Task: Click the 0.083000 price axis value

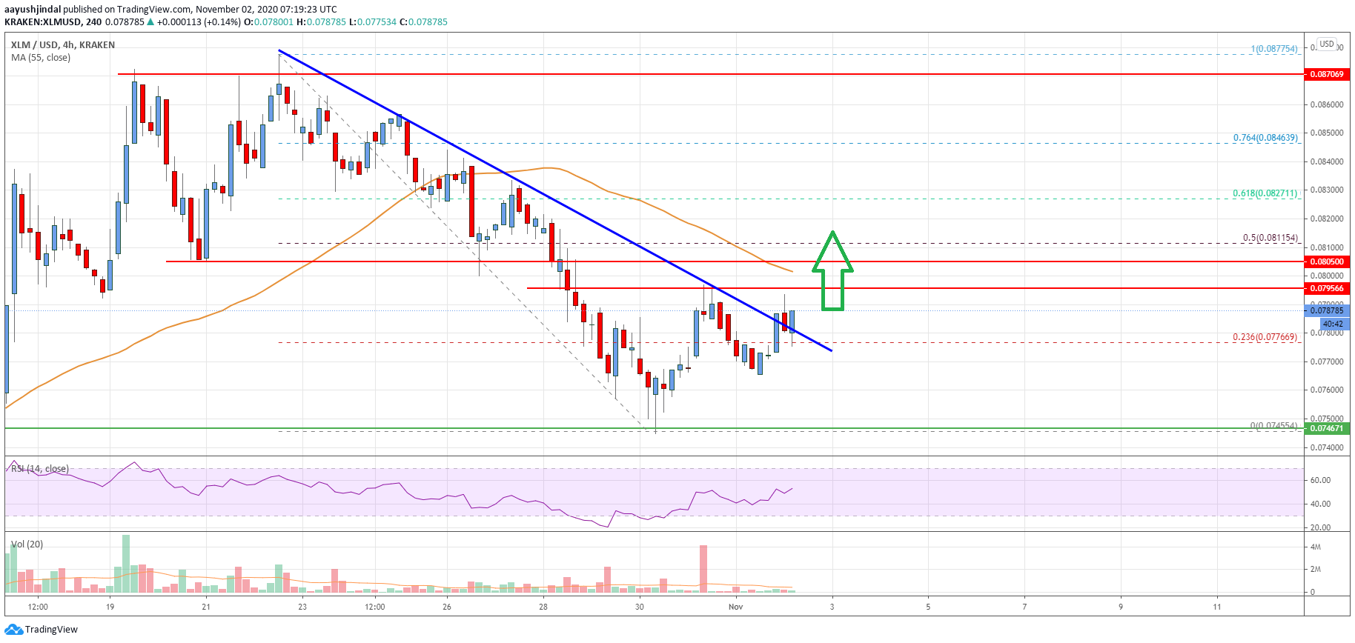Action: [x=1327, y=190]
